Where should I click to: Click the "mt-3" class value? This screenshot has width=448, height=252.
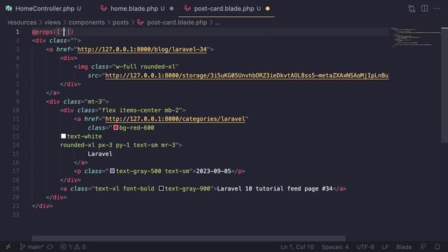click(94, 101)
